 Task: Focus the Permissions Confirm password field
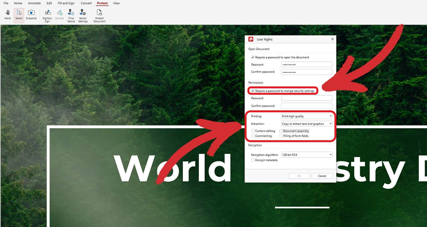(x=307, y=106)
